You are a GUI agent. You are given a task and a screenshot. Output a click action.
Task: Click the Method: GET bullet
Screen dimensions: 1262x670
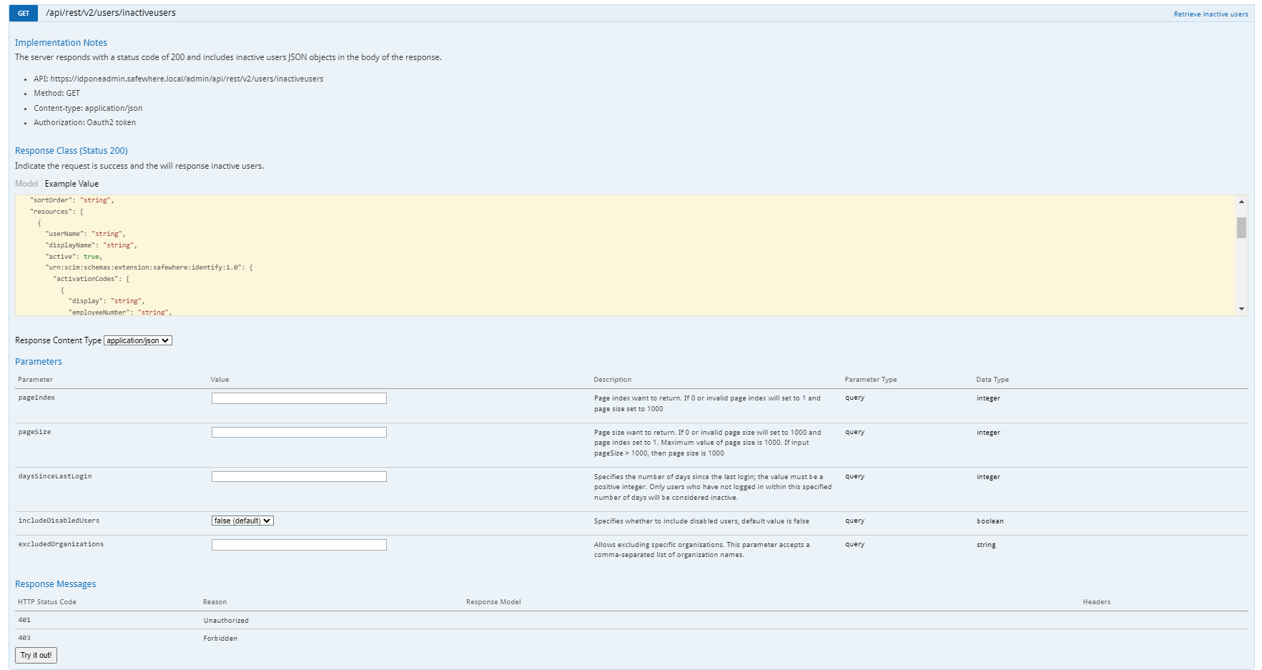click(57, 93)
